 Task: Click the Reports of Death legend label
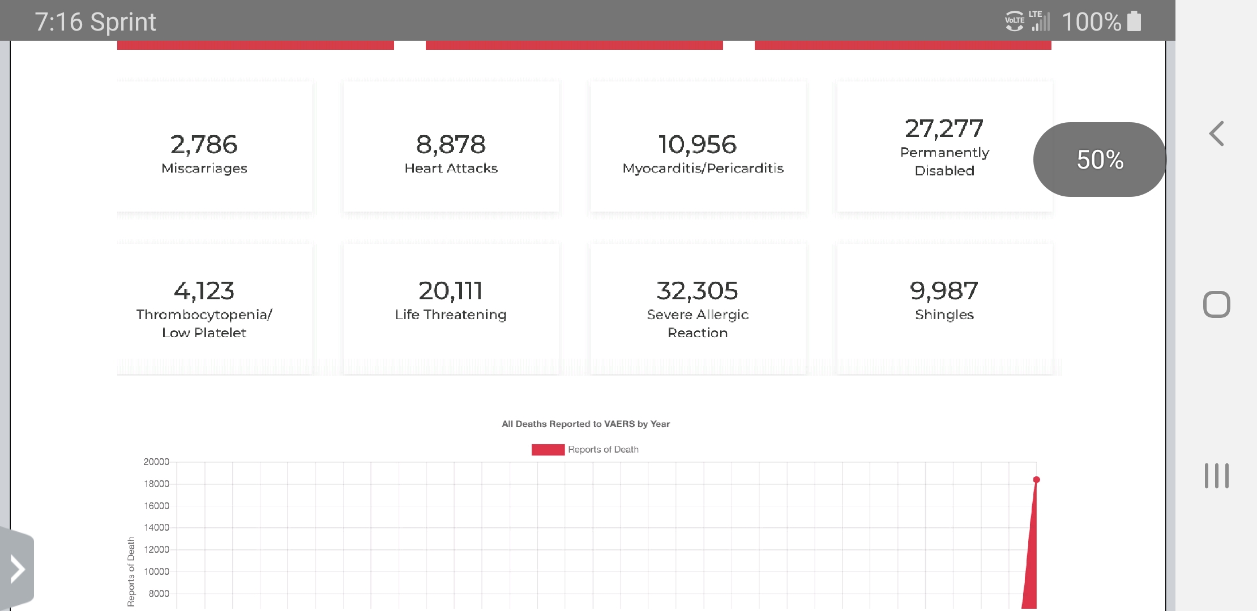pyautogui.click(x=603, y=450)
